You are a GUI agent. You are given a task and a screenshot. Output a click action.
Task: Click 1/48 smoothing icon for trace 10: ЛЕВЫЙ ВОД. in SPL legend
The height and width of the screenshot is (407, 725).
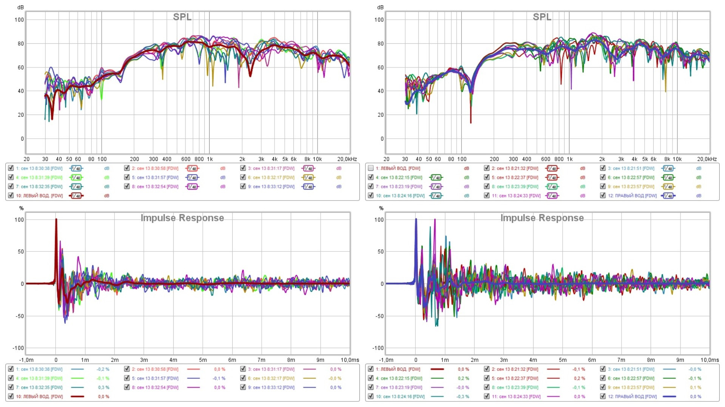(76, 196)
